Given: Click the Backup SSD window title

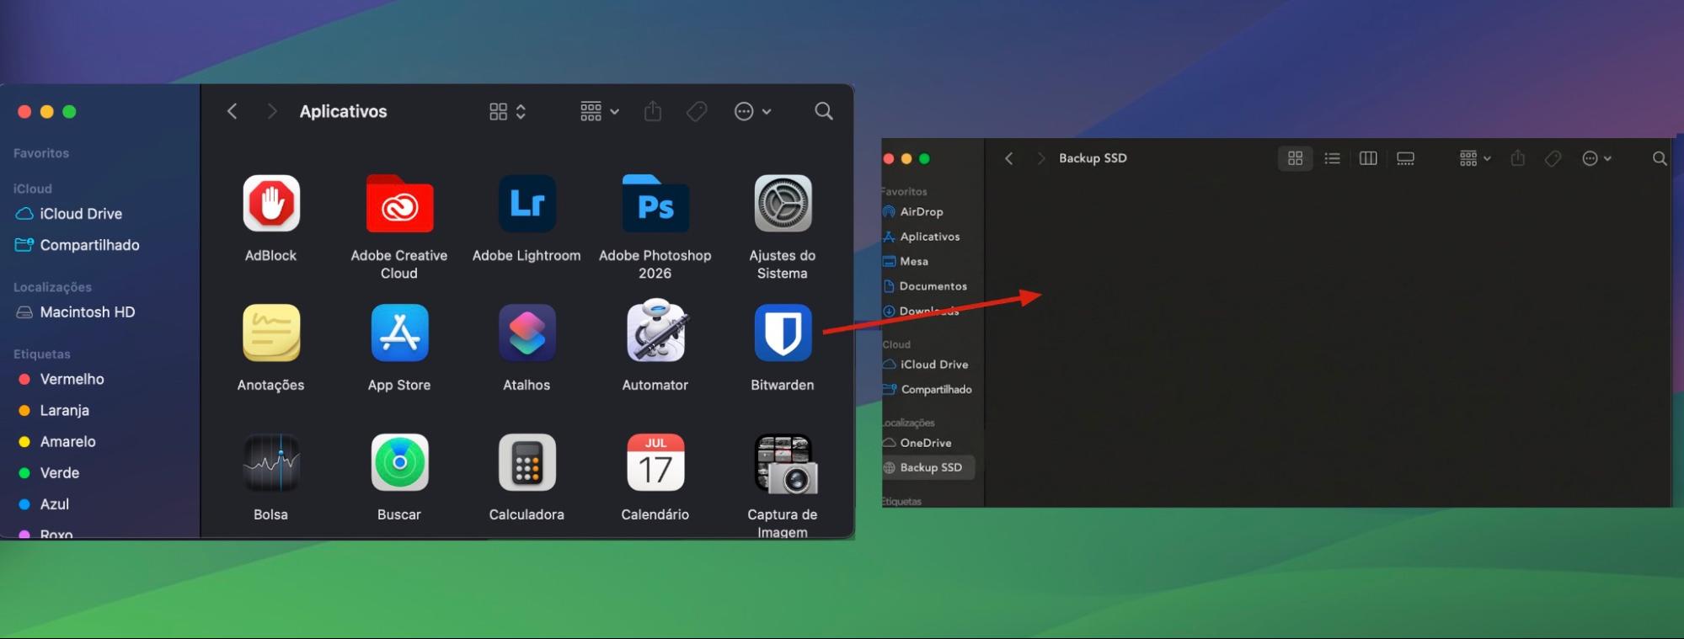Looking at the screenshot, I should point(1093,158).
